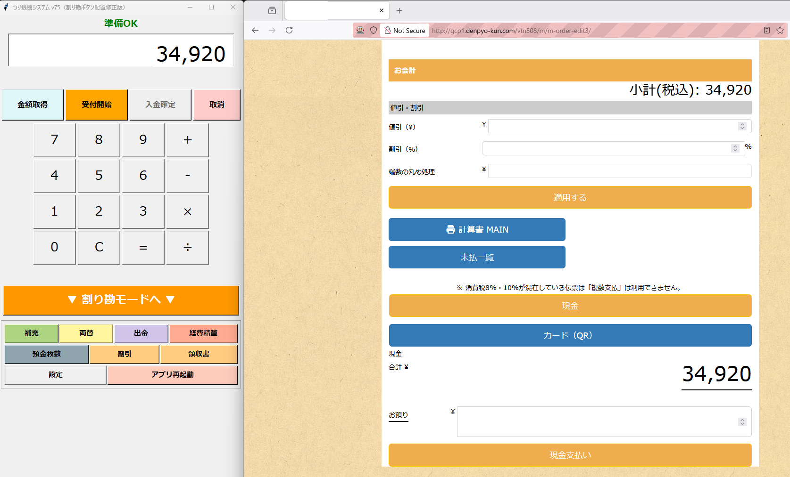Viewport: 790px width, 477px height.
Task: Open reader view icon in address bar
Action: [767, 30]
